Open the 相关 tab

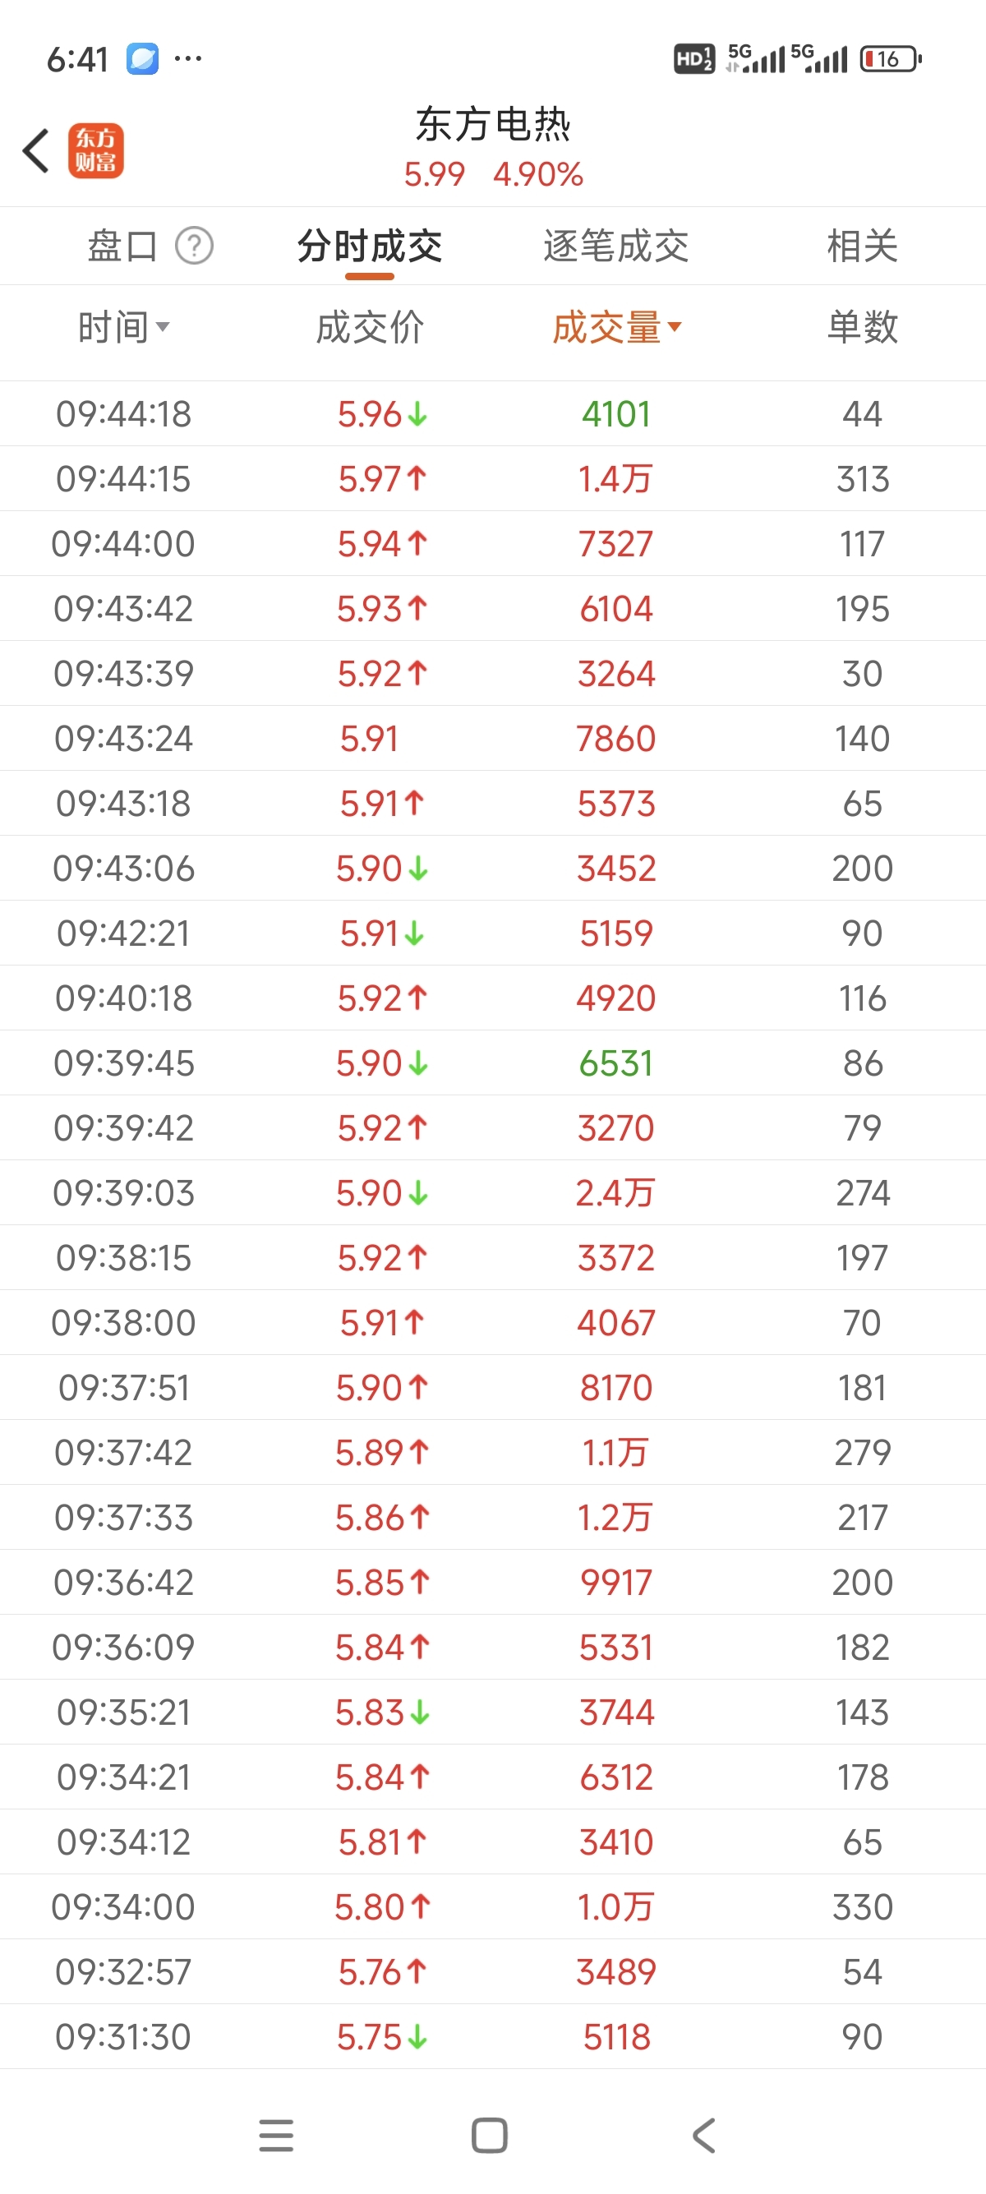(x=862, y=247)
